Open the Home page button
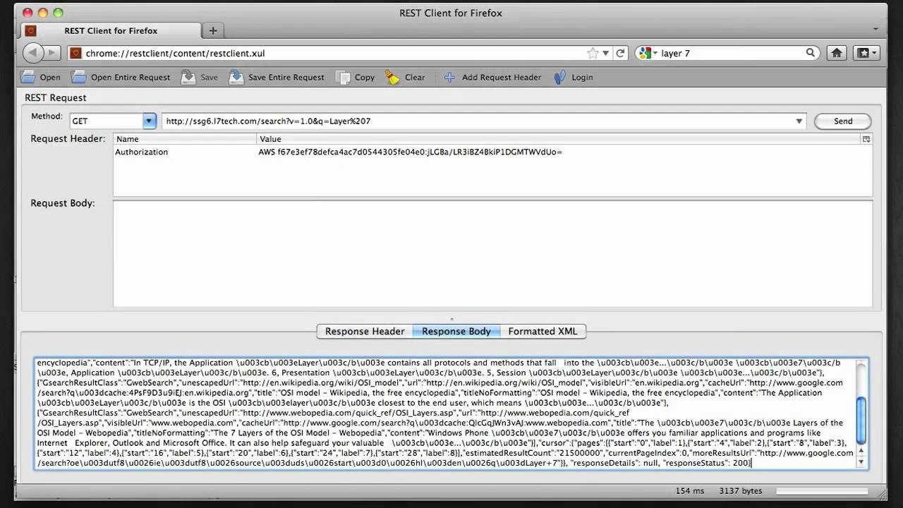 pyautogui.click(x=837, y=53)
